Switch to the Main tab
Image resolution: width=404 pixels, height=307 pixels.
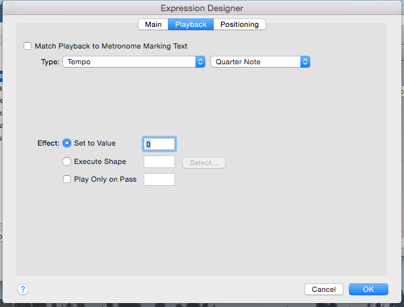click(153, 24)
